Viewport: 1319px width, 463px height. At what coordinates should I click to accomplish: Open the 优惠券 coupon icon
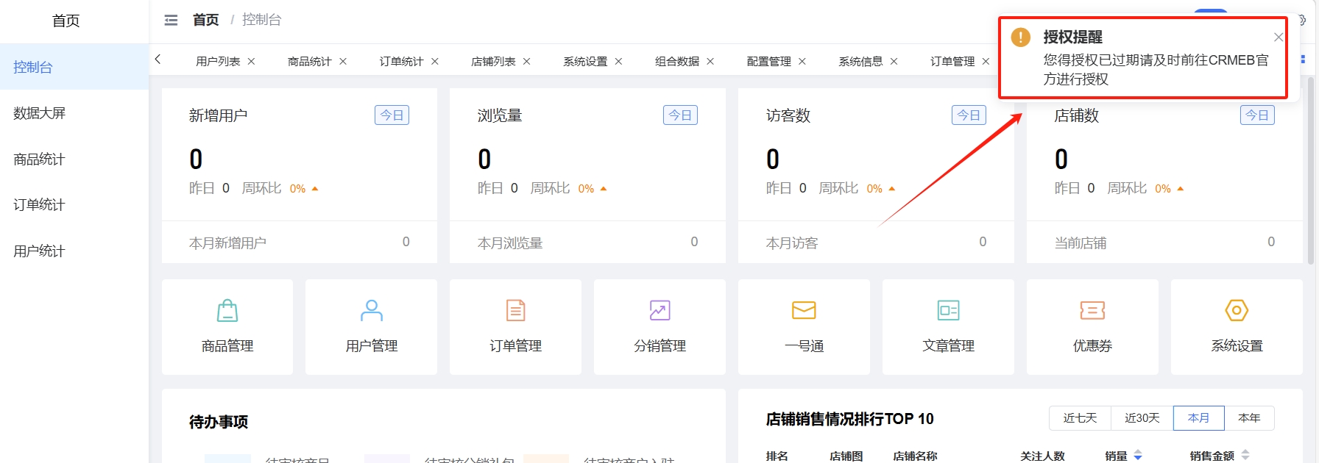pyautogui.click(x=1092, y=311)
